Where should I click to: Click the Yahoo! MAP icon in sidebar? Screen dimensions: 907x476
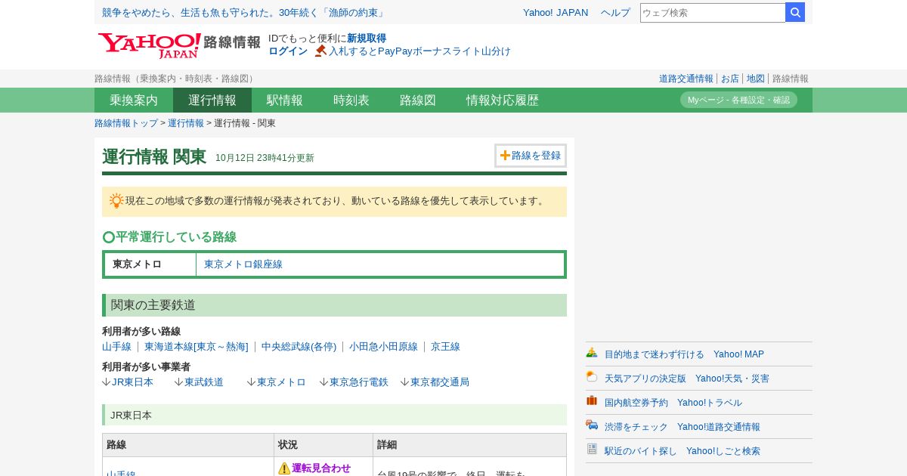coord(592,353)
